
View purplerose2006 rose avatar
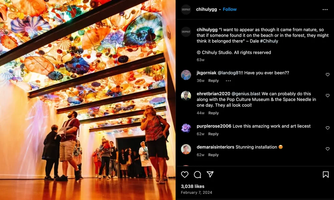coord(186,128)
